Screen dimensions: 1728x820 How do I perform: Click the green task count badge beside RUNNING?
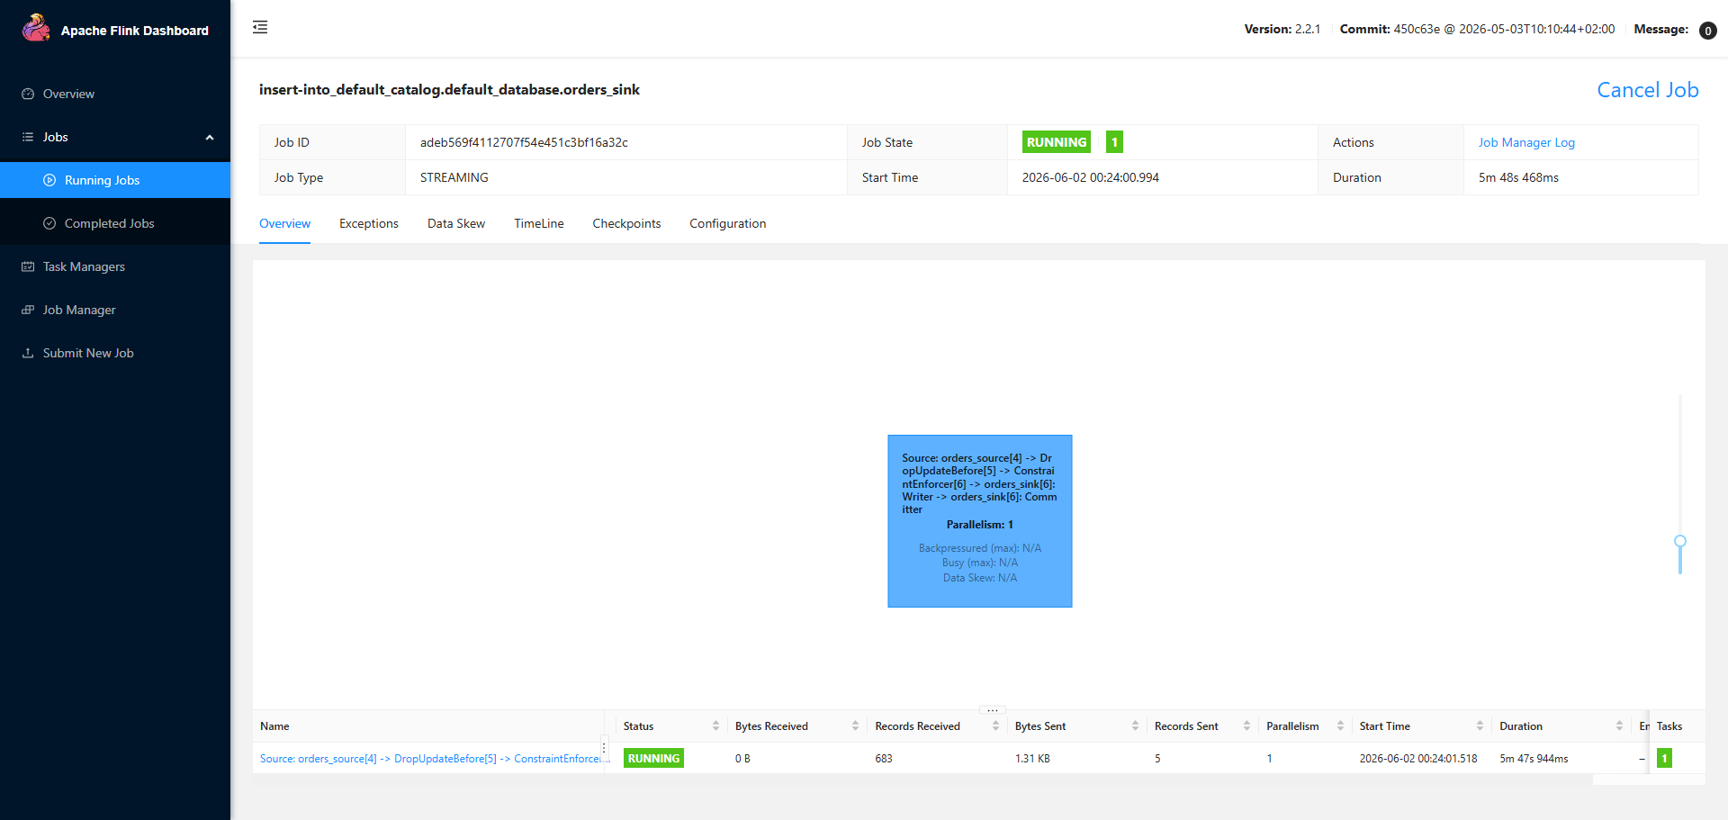click(1114, 142)
